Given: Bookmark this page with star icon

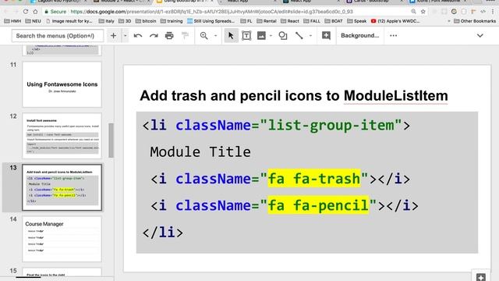Looking at the screenshot, I should pyautogui.click(x=423, y=12).
